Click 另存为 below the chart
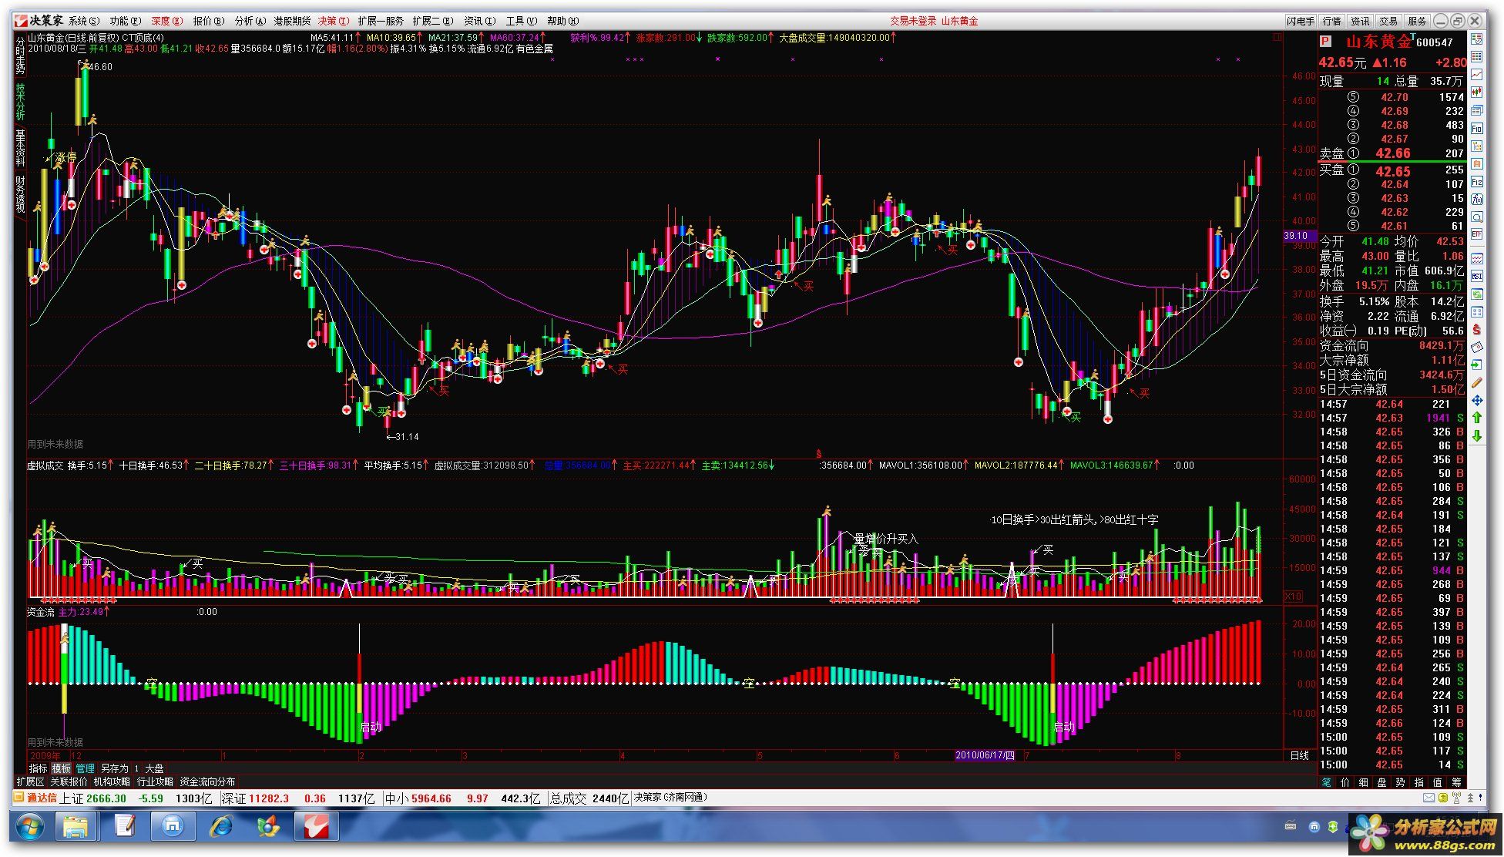 114,768
